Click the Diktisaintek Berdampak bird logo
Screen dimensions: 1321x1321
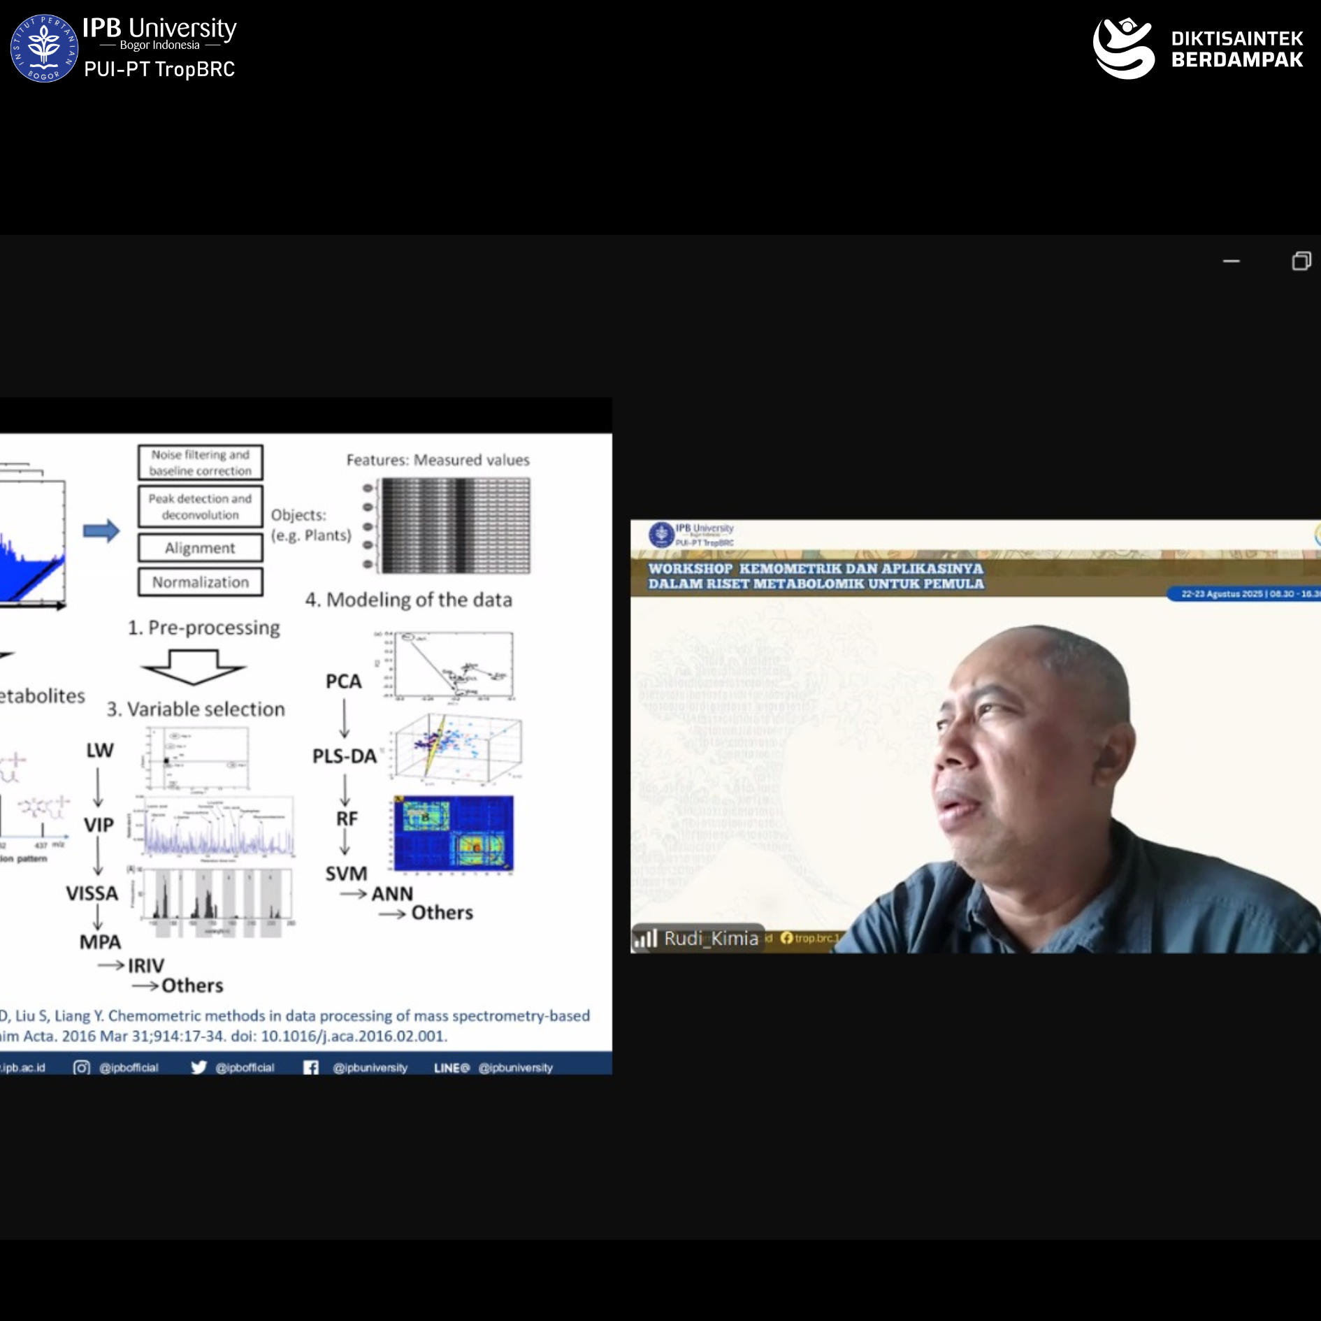[x=1123, y=48]
